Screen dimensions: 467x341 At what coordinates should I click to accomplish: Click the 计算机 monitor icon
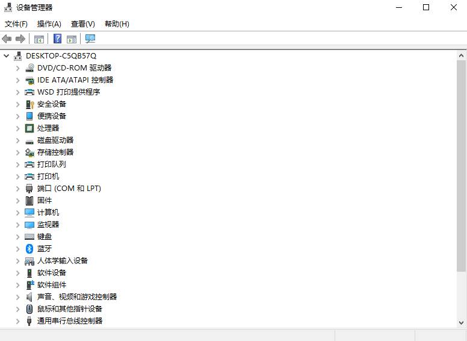tap(29, 213)
